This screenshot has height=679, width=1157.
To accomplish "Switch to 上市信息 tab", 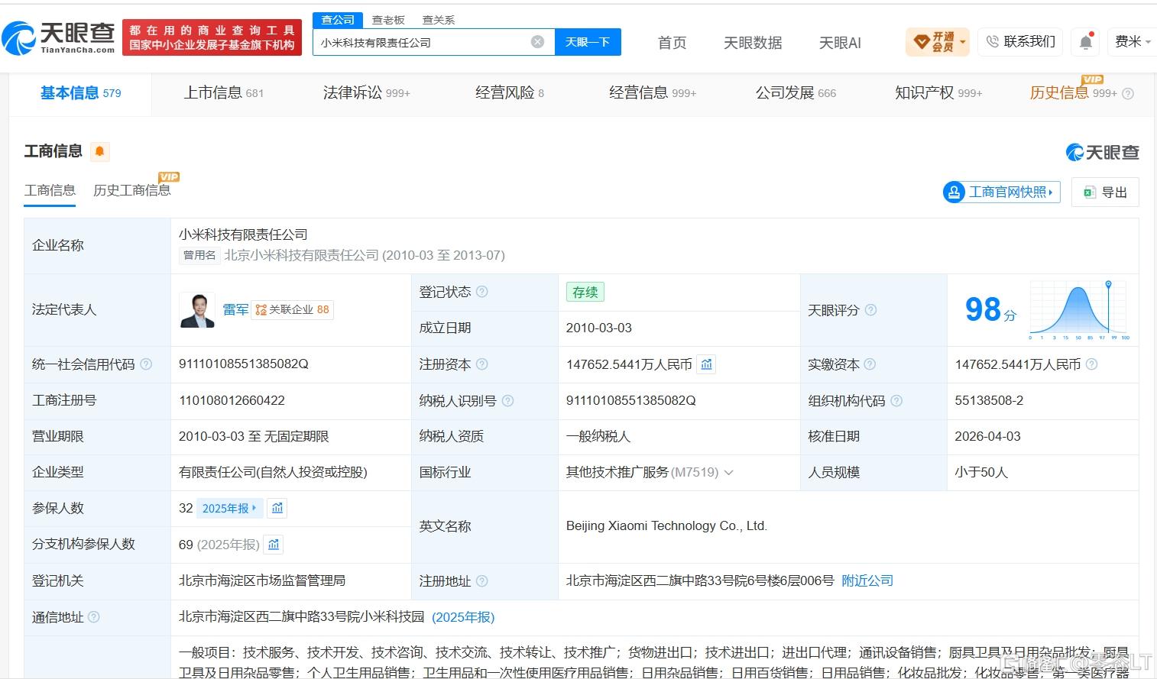I will pos(223,93).
